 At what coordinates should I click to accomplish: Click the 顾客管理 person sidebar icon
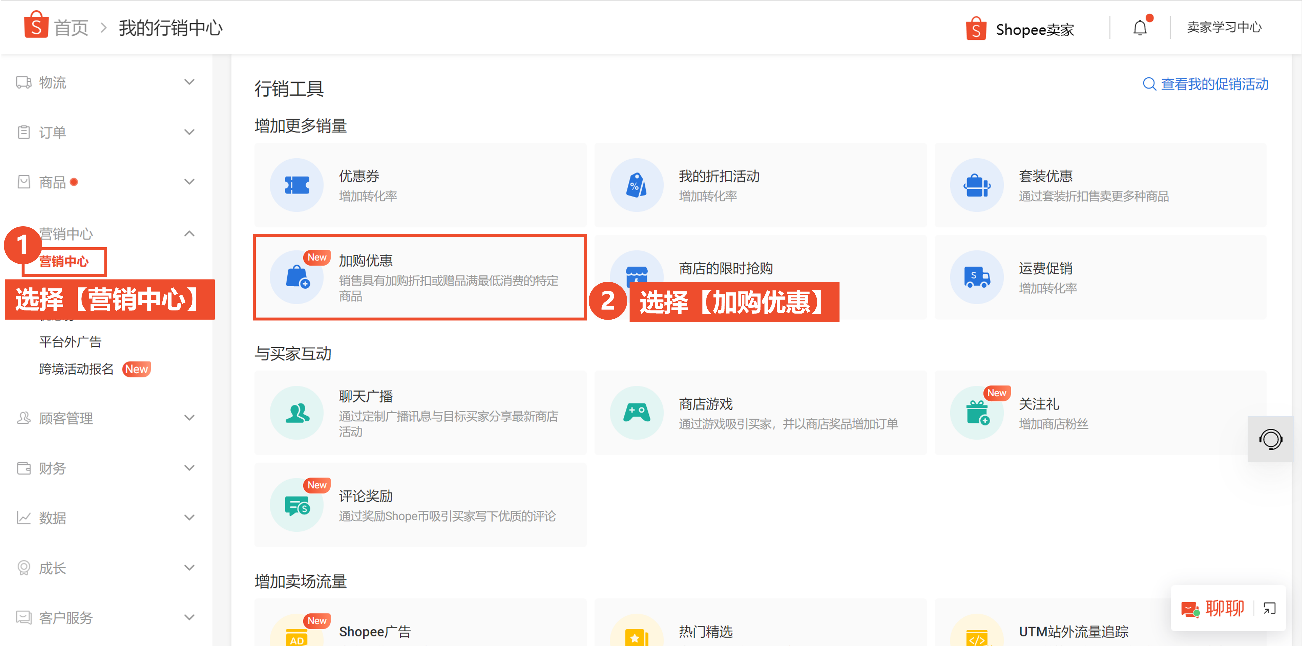[x=24, y=418]
